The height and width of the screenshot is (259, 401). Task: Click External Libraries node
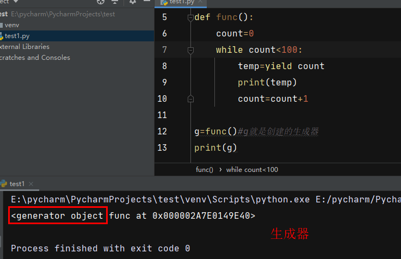(x=24, y=47)
